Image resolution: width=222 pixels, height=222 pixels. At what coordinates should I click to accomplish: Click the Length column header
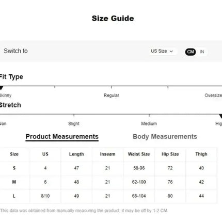tap(76, 154)
